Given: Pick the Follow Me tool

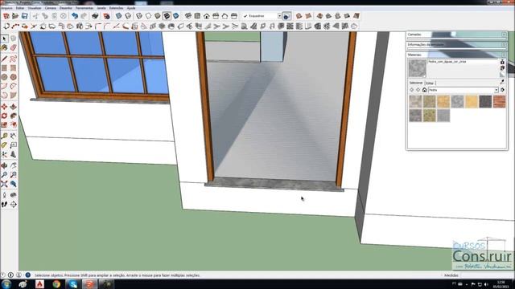Looking at the screenshot, I should click(14, 116).
